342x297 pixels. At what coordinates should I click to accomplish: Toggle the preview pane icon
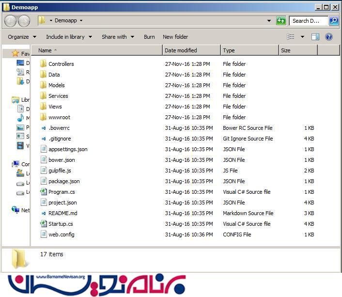315,37
